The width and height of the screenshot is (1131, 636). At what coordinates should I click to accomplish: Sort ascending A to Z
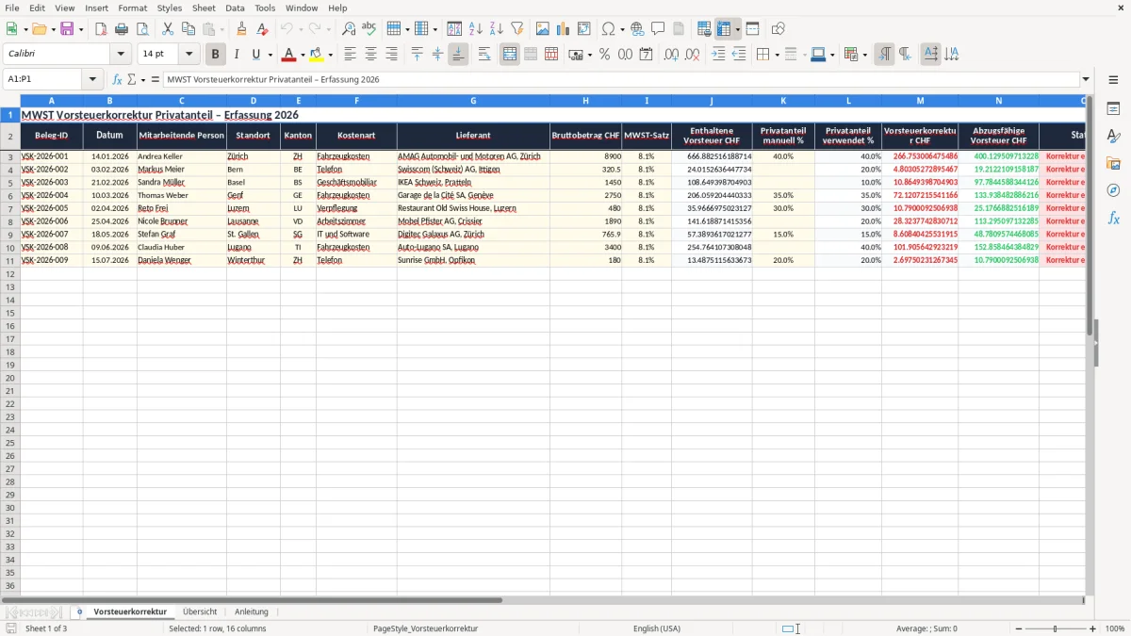coord(476,29)
